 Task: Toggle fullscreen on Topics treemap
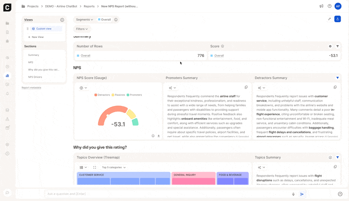(x=95, y=167)
